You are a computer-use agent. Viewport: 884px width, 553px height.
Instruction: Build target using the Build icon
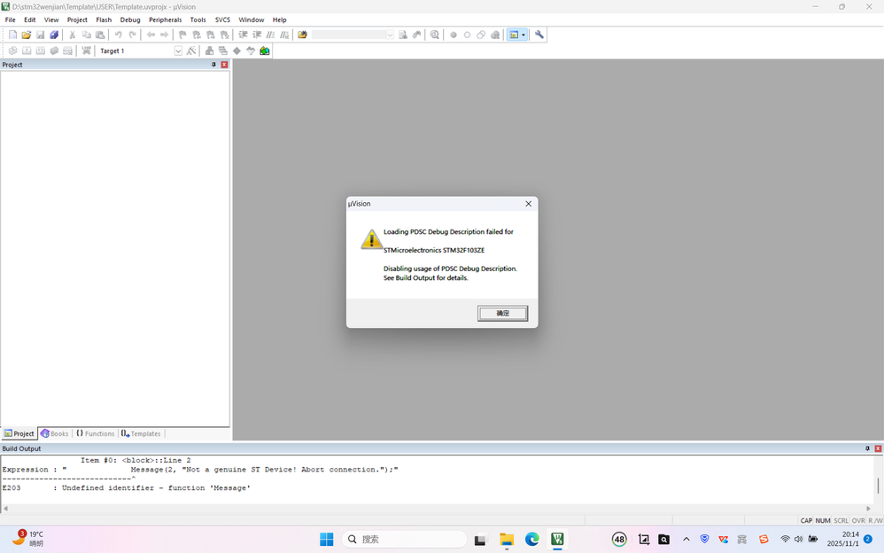[27, 51]
